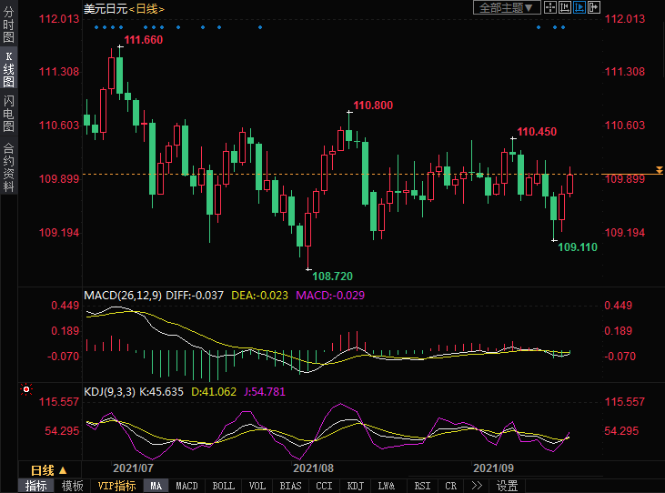665x493 pixels.
Task: Open the 闪电图 side tab
Action: click(8, 114)
